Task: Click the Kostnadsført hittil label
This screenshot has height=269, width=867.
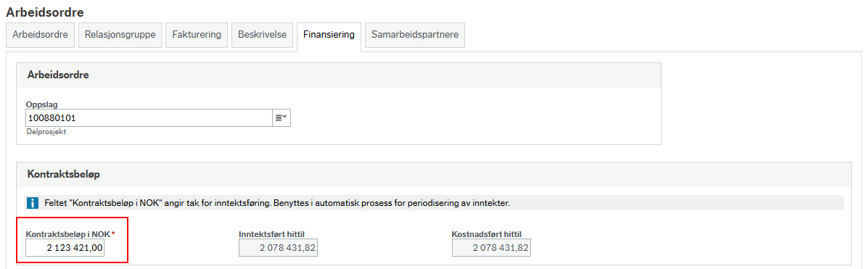Action: [487, 234]
